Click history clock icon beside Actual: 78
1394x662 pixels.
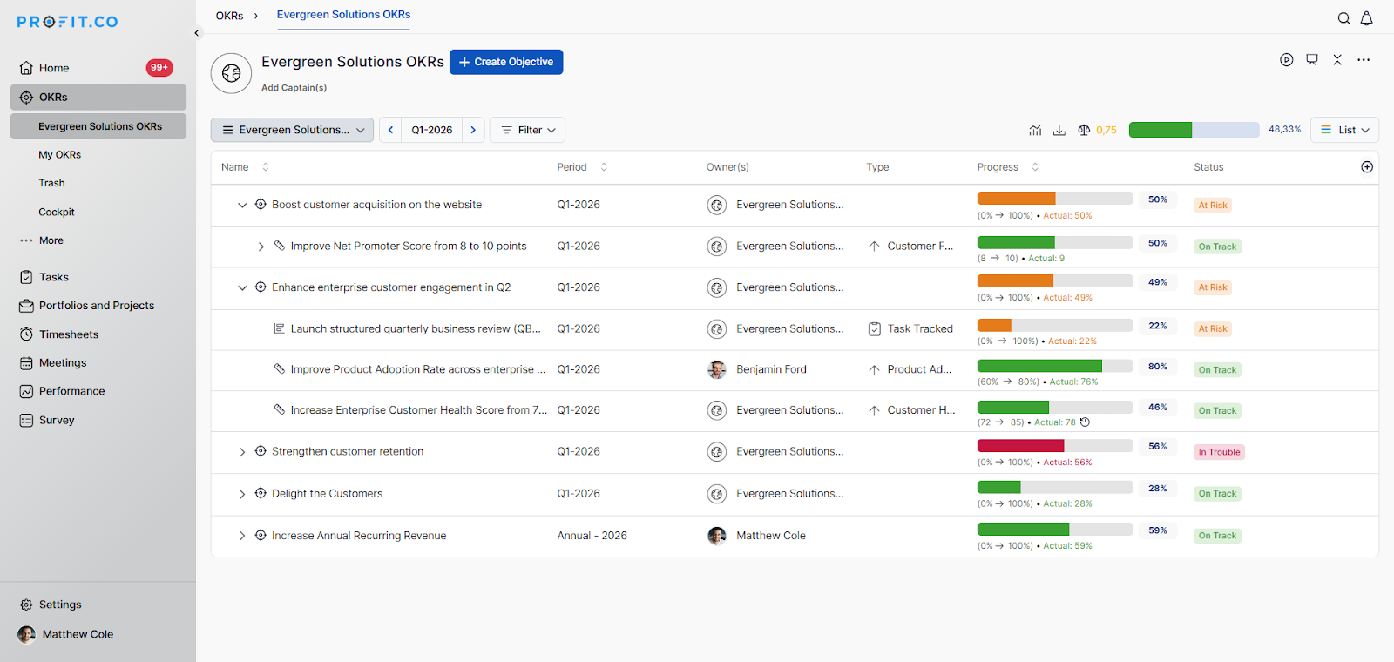[1085, 422]
